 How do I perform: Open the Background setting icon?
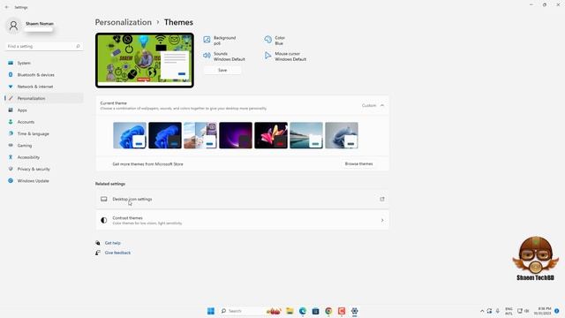click(x=207, y=40)
